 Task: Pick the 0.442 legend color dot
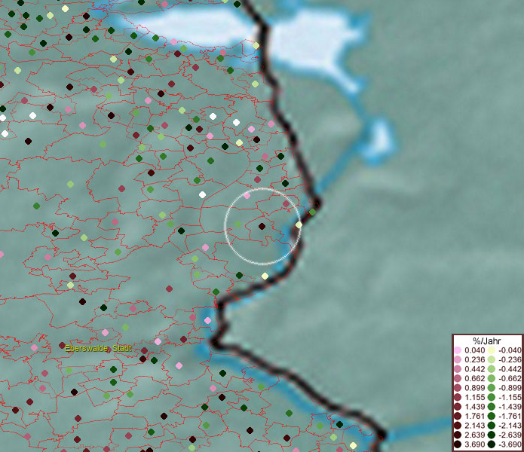pyautogui.click(x=458, y=369)
